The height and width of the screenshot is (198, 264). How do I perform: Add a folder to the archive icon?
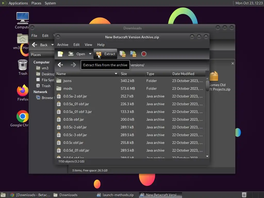pos(133,54)
